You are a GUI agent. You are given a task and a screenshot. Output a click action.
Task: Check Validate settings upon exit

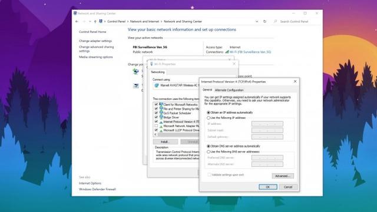coord(209,175)
